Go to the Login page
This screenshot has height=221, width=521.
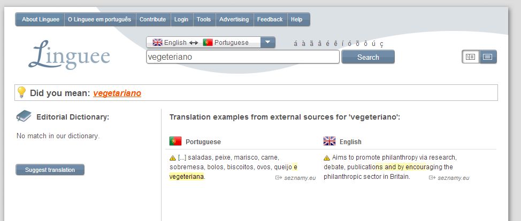pos(181,19)
